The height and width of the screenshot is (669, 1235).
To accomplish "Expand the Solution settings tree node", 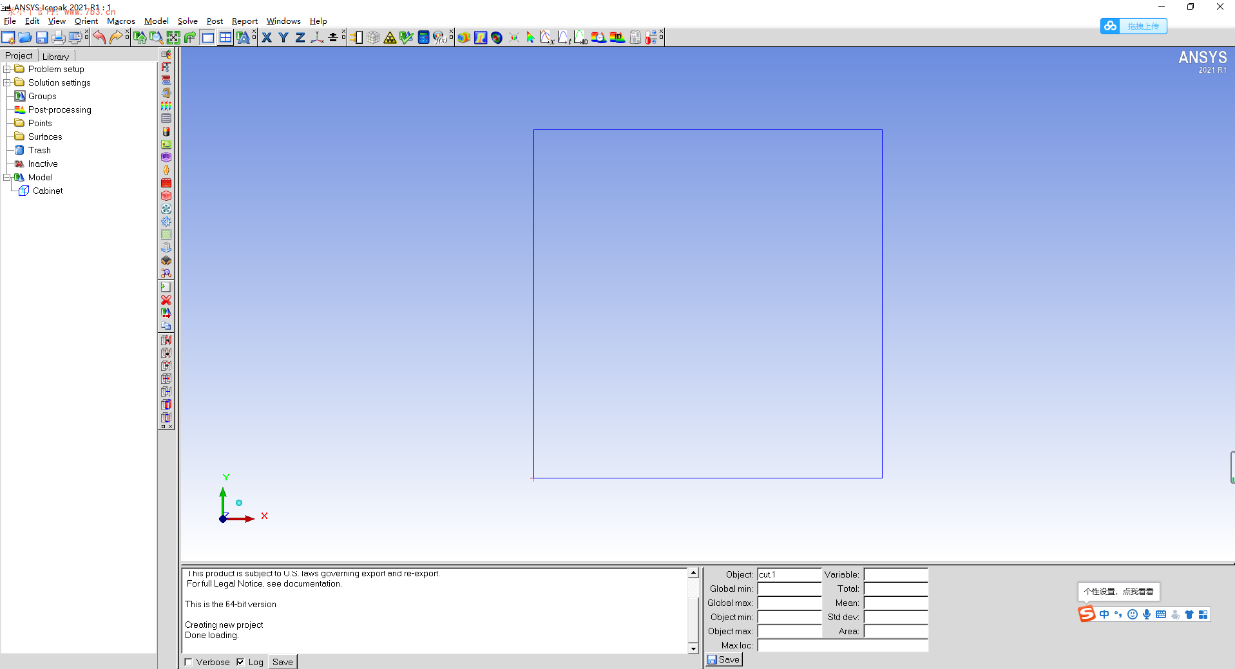I will click(x=7, y=82).
